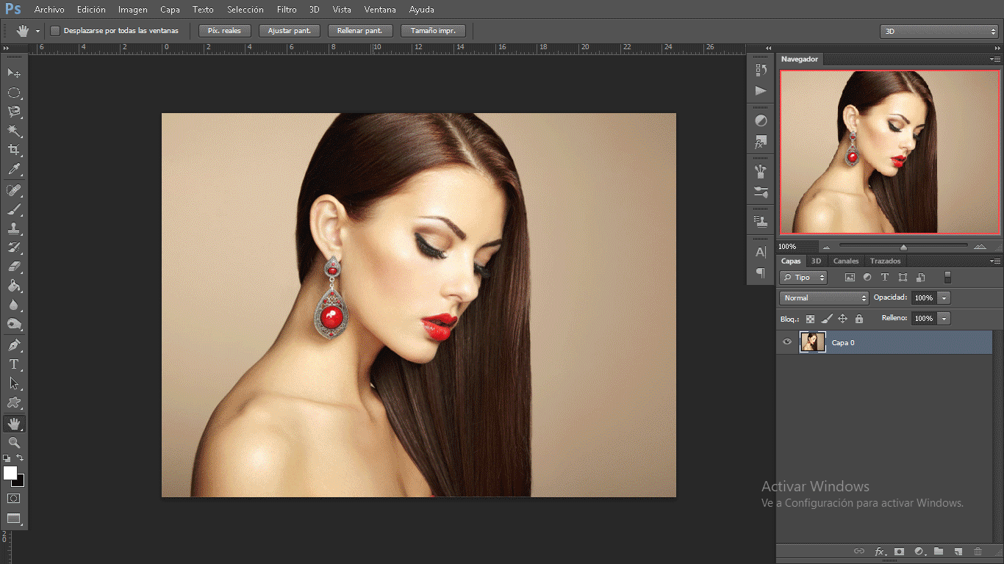This screenshot has width=1004, height=564.
Task: Open the 3D workspace selector dropdown
Action: click(939, 32)
